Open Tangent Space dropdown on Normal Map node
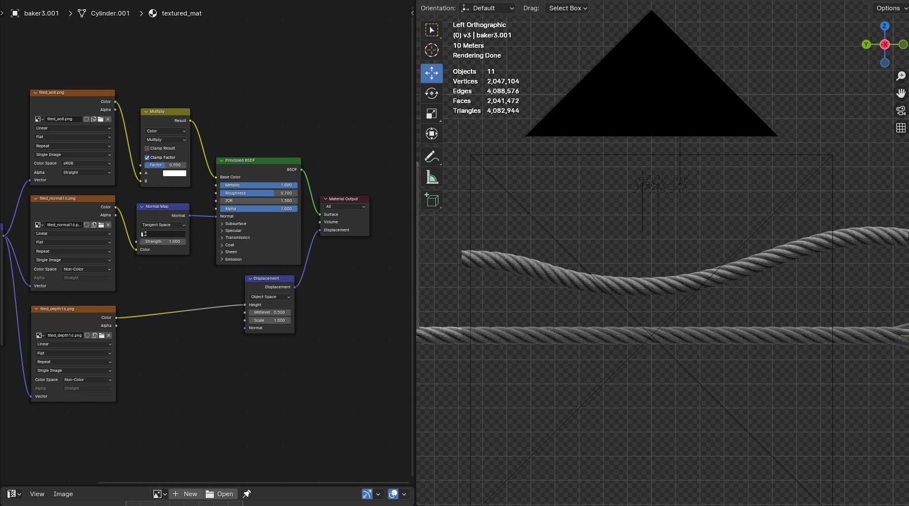 164,225
